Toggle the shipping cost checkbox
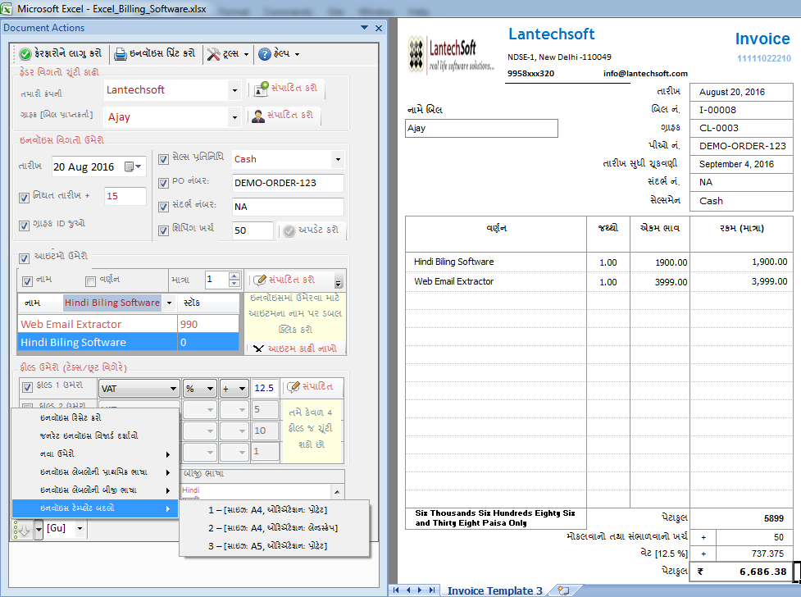 click(163, 230)
